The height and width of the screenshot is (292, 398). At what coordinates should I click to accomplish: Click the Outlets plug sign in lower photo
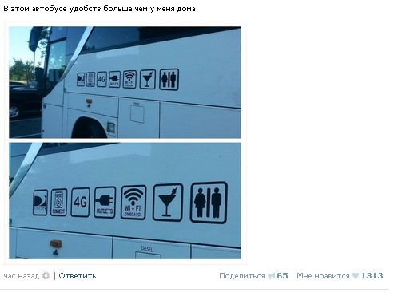105,203
